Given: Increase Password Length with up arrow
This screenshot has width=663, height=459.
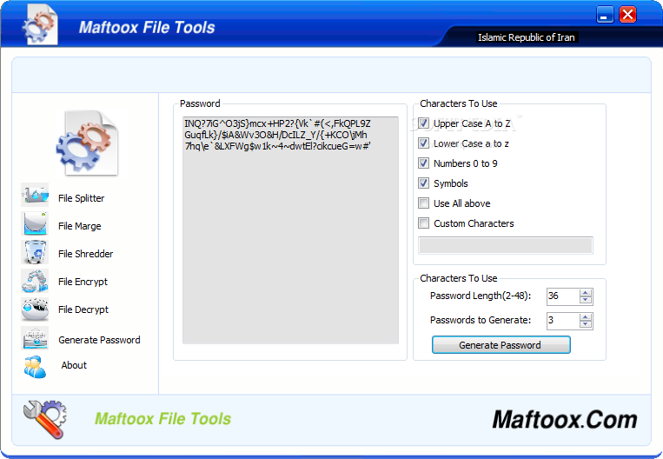Looking at the screenshot, I should coord(586,293).
